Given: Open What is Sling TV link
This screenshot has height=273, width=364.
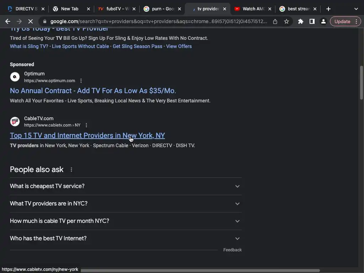Looking at the screenshot, I should click(x=29, y=46).
